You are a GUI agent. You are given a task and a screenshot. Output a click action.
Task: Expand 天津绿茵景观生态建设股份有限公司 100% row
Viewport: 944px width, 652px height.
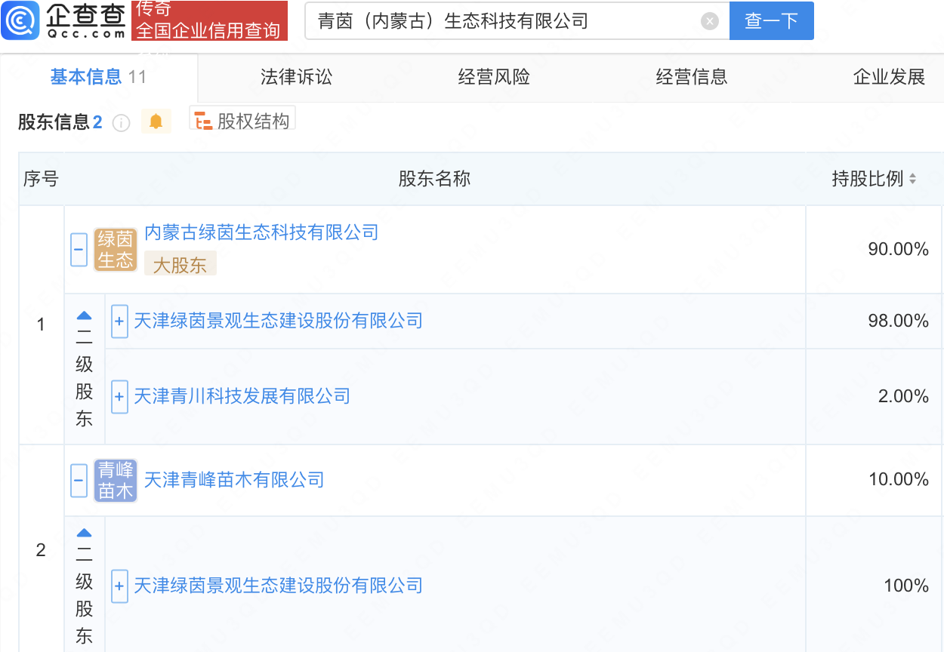[x=119, y=586]
